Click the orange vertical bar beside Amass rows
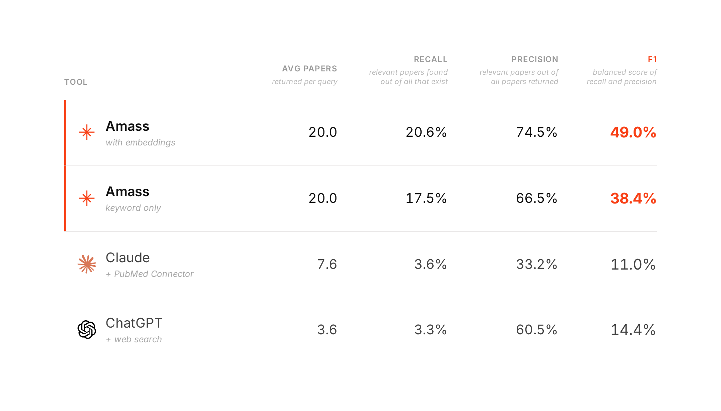 tap(65, 165)
